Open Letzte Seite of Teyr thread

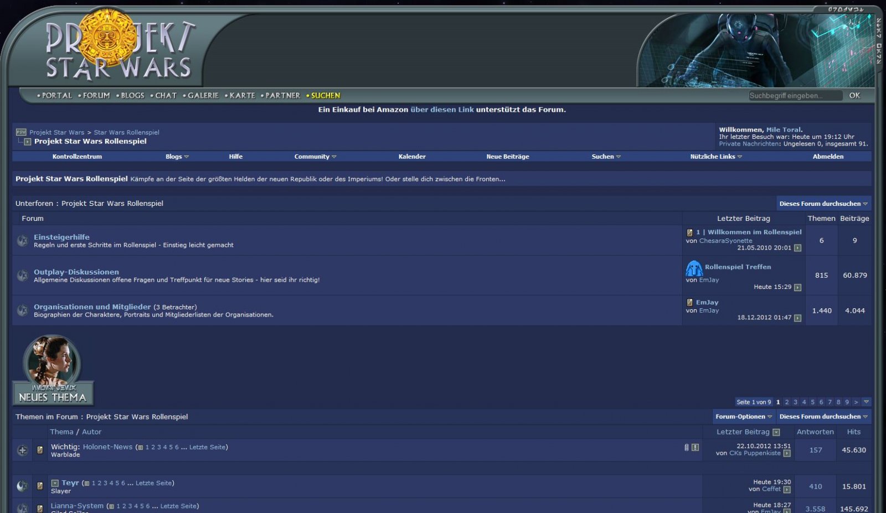tap(153, 483)
